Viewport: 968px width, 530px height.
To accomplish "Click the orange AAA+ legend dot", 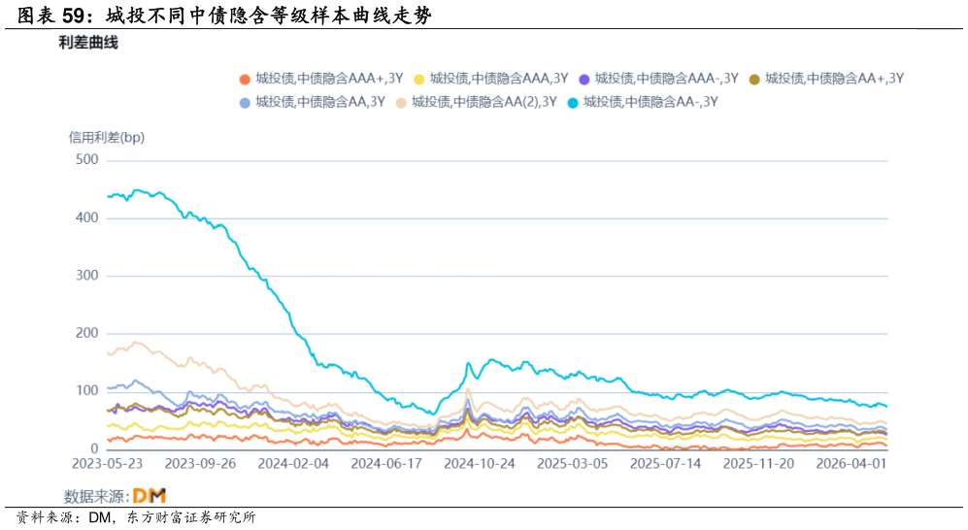I will (245, 79).
